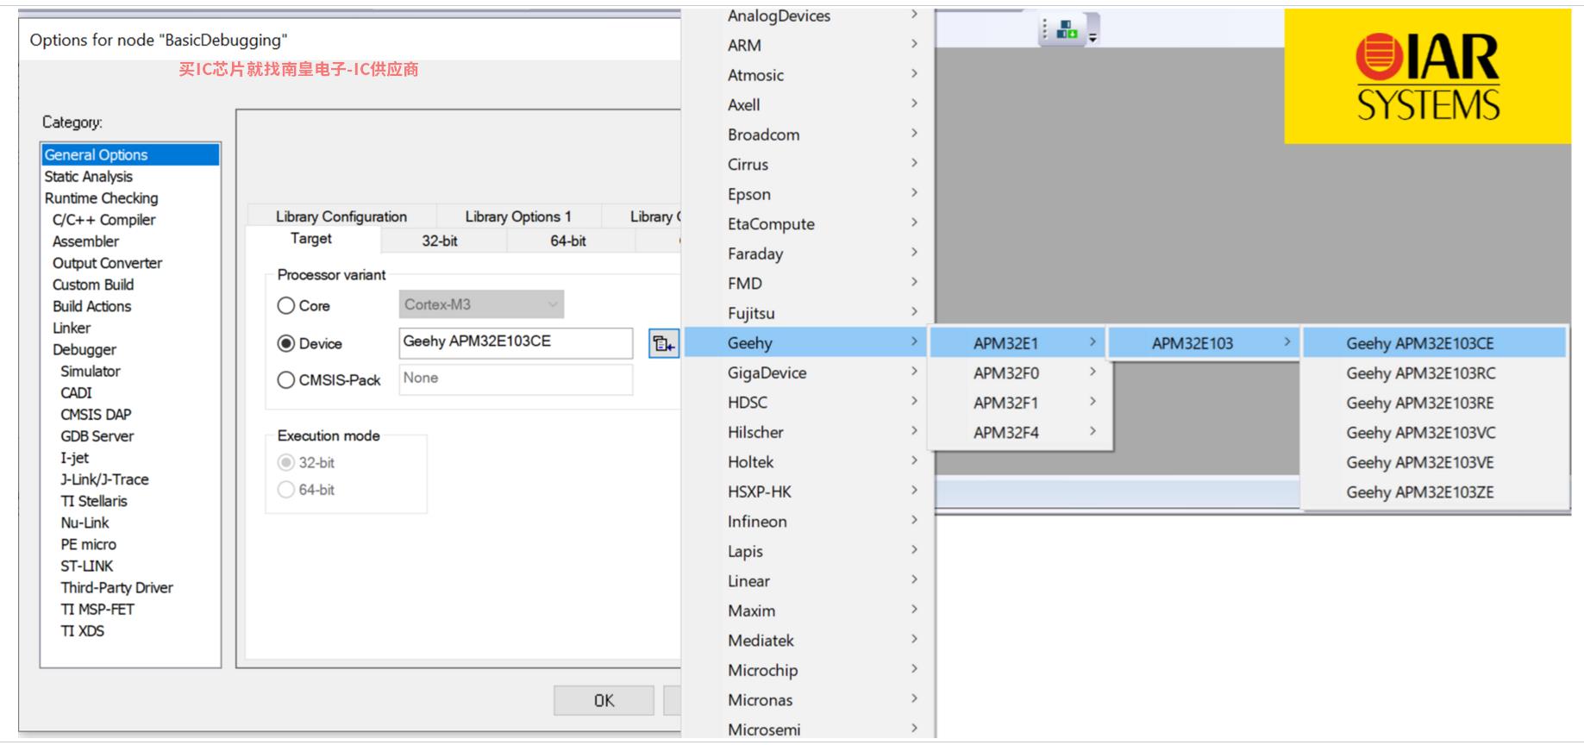Choose Geehy APM32E103VE device
The image size is (1584, 745).
click(x=1434, y=462)
